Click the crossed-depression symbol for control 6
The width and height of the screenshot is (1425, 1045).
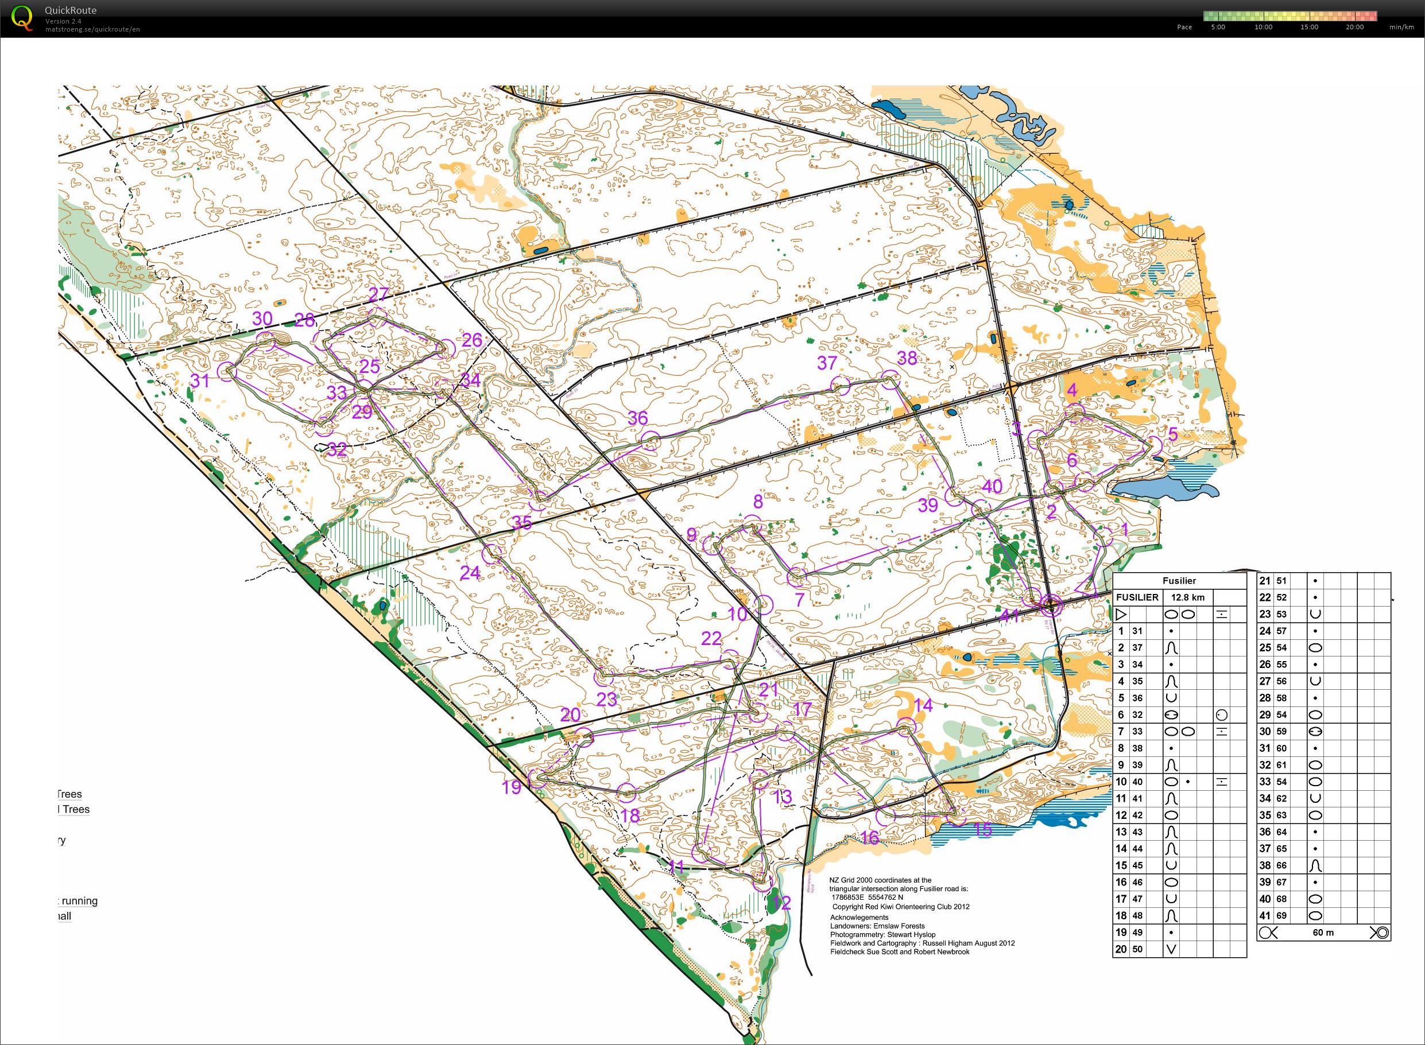[x=1171, y=715]
